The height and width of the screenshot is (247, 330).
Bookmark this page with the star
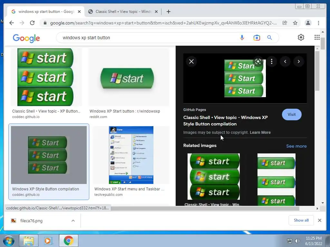click(295, 23)
